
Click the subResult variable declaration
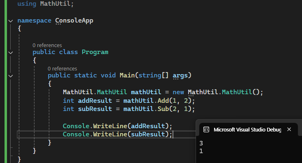coord(95,109)
